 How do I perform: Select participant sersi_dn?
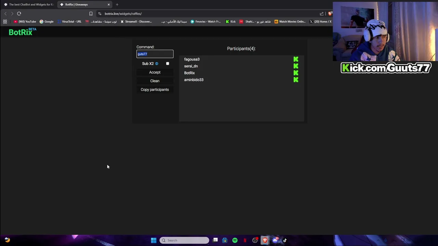[x=191, y=66]
